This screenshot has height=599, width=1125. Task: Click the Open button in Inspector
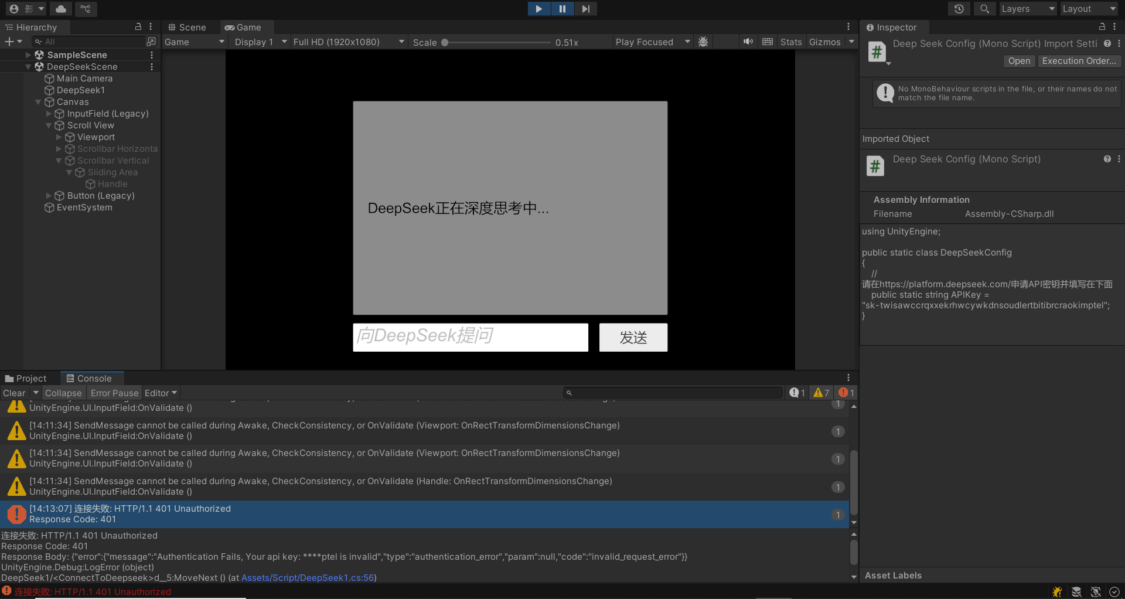point(1019,61)
